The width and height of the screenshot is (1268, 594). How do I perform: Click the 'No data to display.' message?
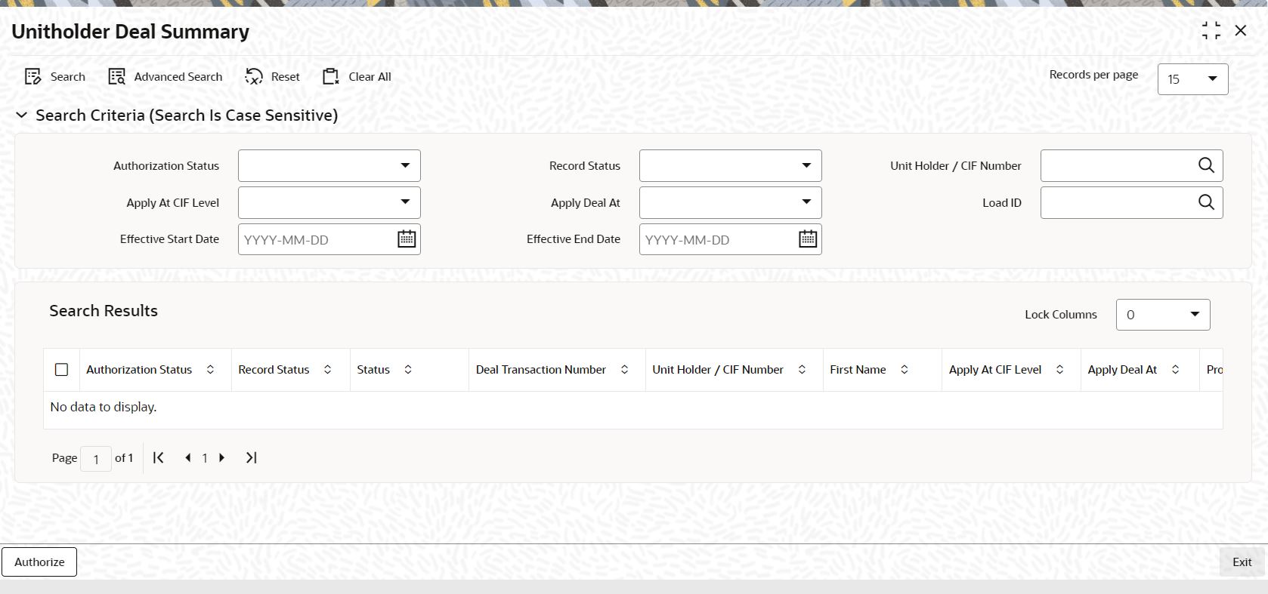click(104, 407)
